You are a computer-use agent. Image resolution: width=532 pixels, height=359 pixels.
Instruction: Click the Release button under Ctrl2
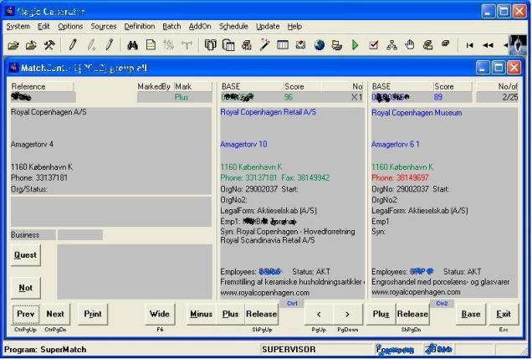[x=412, y=314]
